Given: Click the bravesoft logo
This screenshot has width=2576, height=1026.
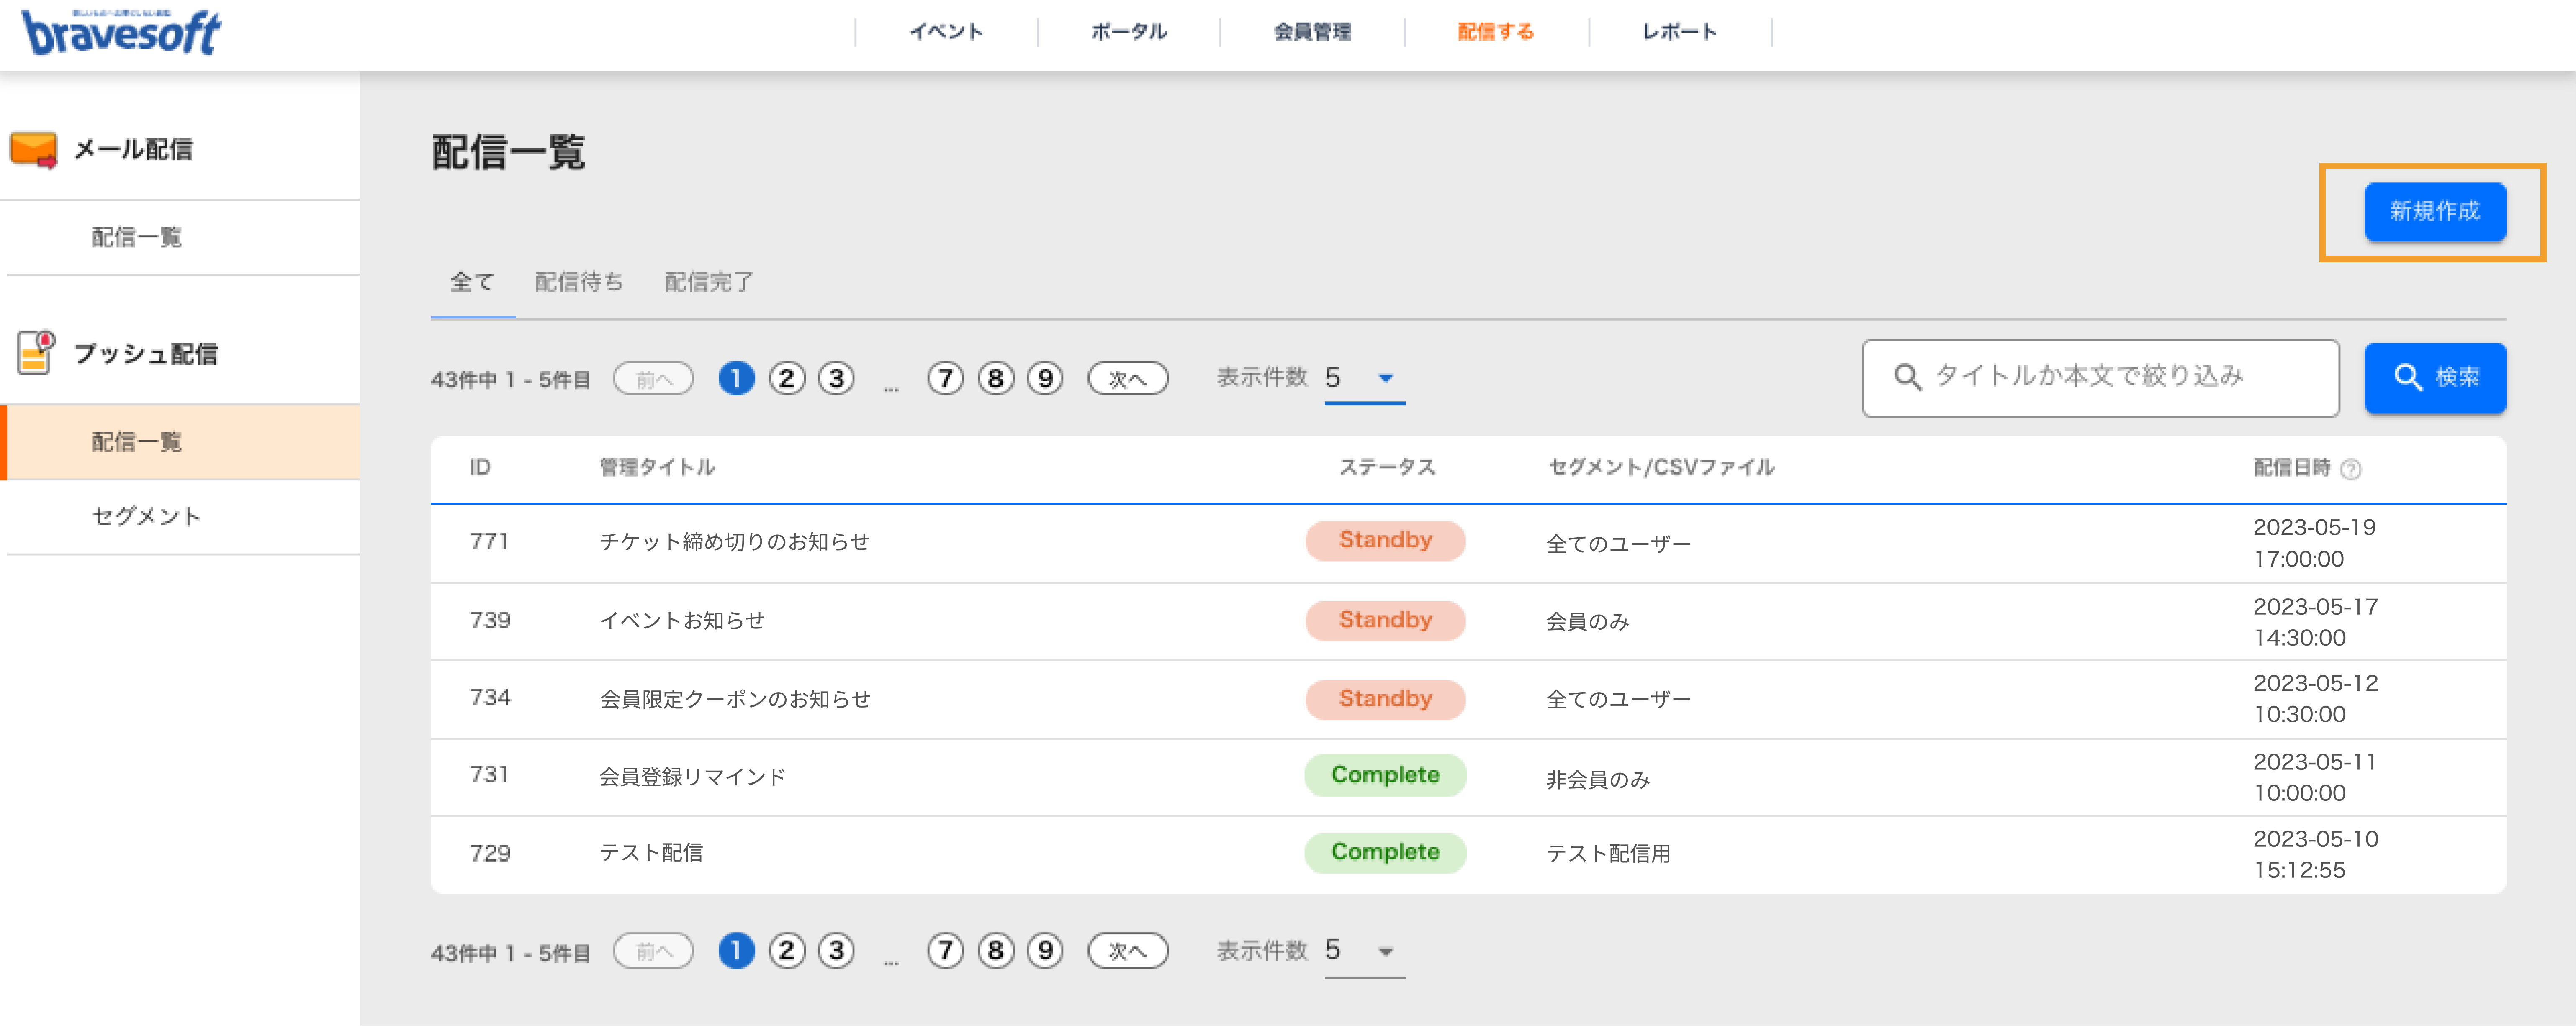Looking at the screenshot, I should (121, 32).
